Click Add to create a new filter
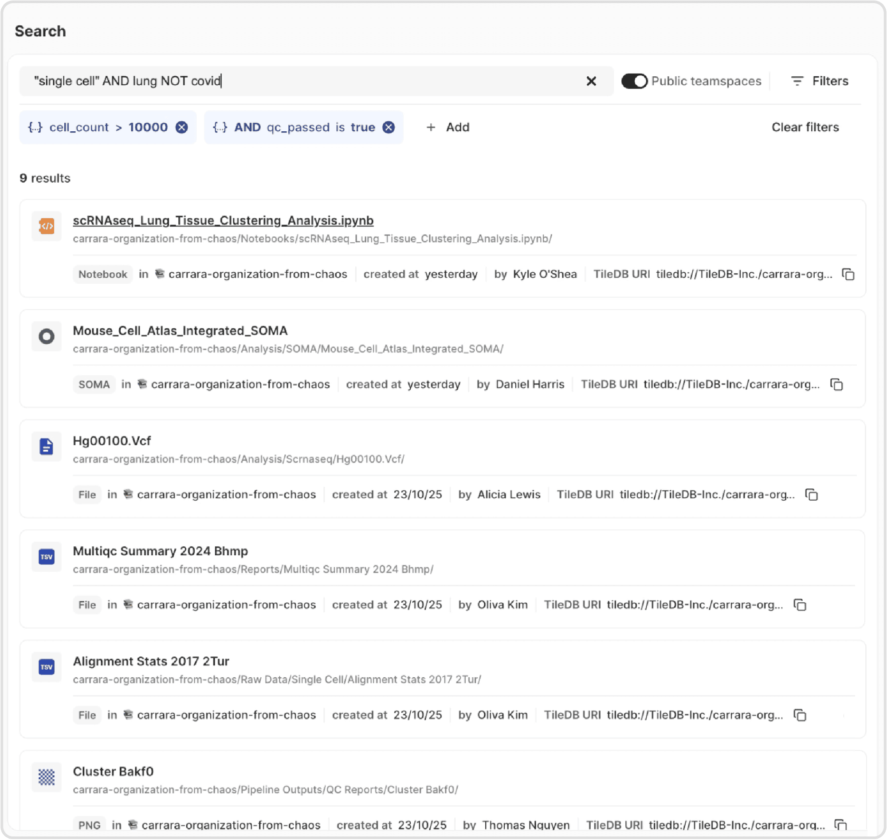 pos(448,127)
